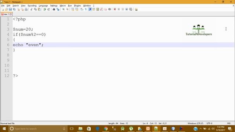Click the taskbar 'Type here to search' box

tap(37, 129)
